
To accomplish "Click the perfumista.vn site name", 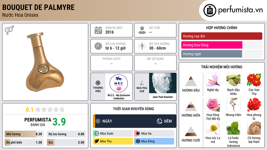I will click(x=240, y=10).
